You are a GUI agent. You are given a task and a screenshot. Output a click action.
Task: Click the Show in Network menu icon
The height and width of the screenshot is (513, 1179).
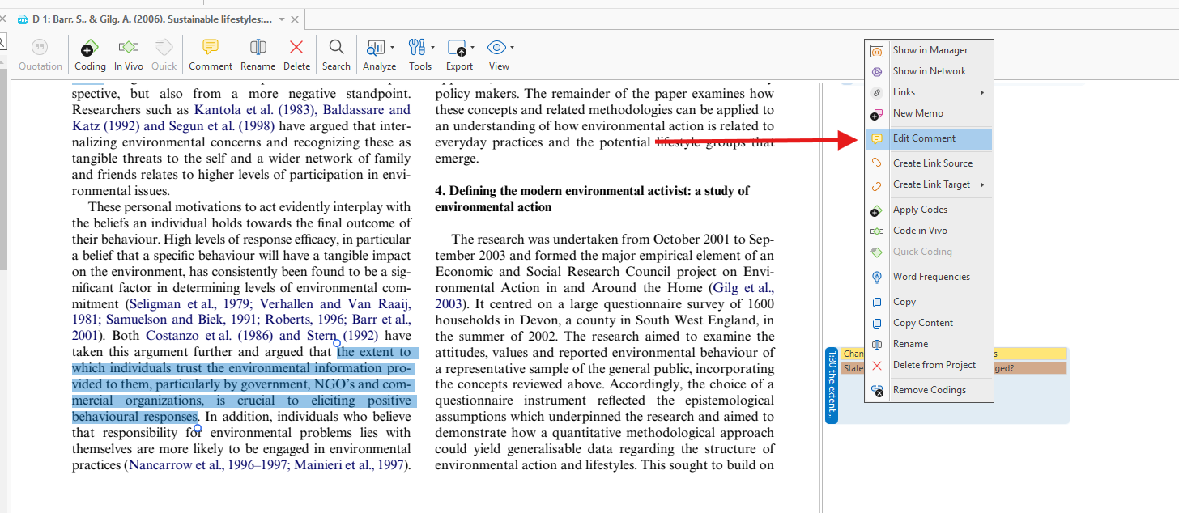(877, 71)
